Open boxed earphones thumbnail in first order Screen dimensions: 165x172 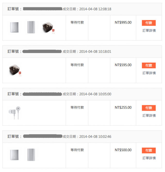(48, 28)
